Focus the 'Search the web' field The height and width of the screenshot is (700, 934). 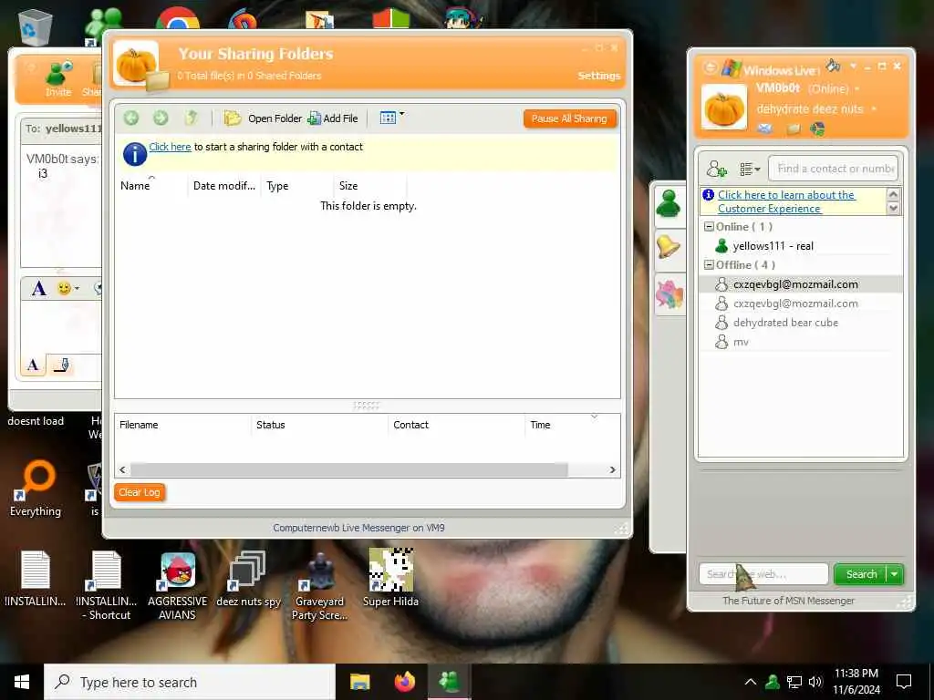pyautogui.click(x=763, y=574)
